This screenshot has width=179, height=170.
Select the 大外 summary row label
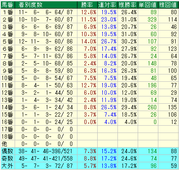(x=7, y=166)
